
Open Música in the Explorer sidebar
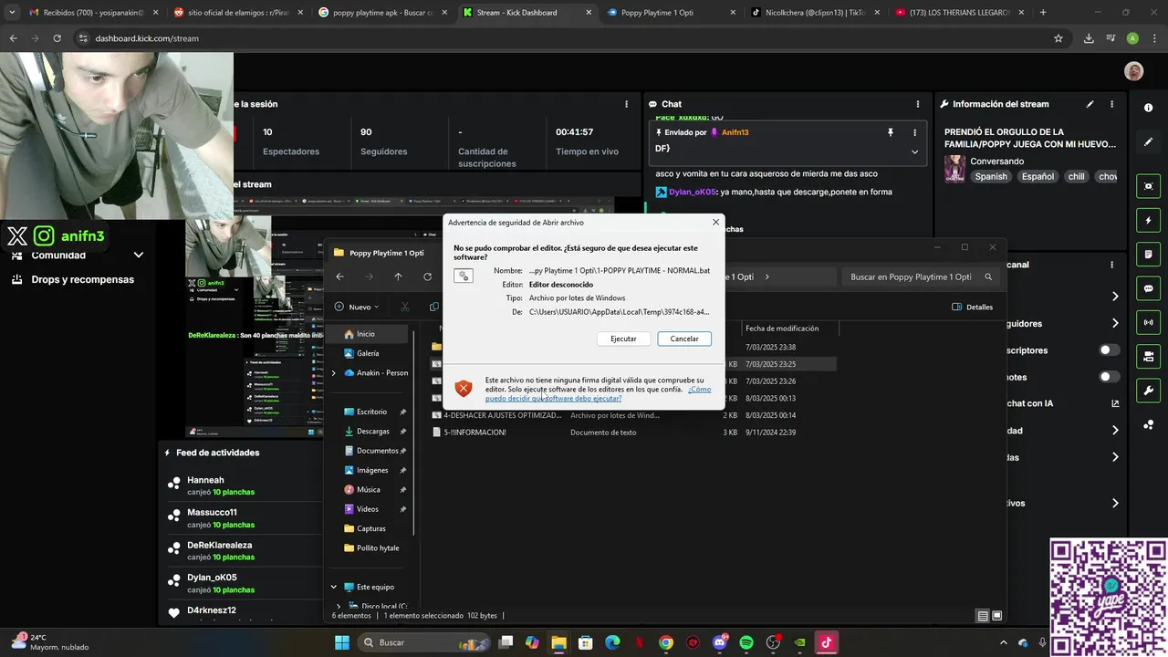pyautogui.click(x=368, y=489)
